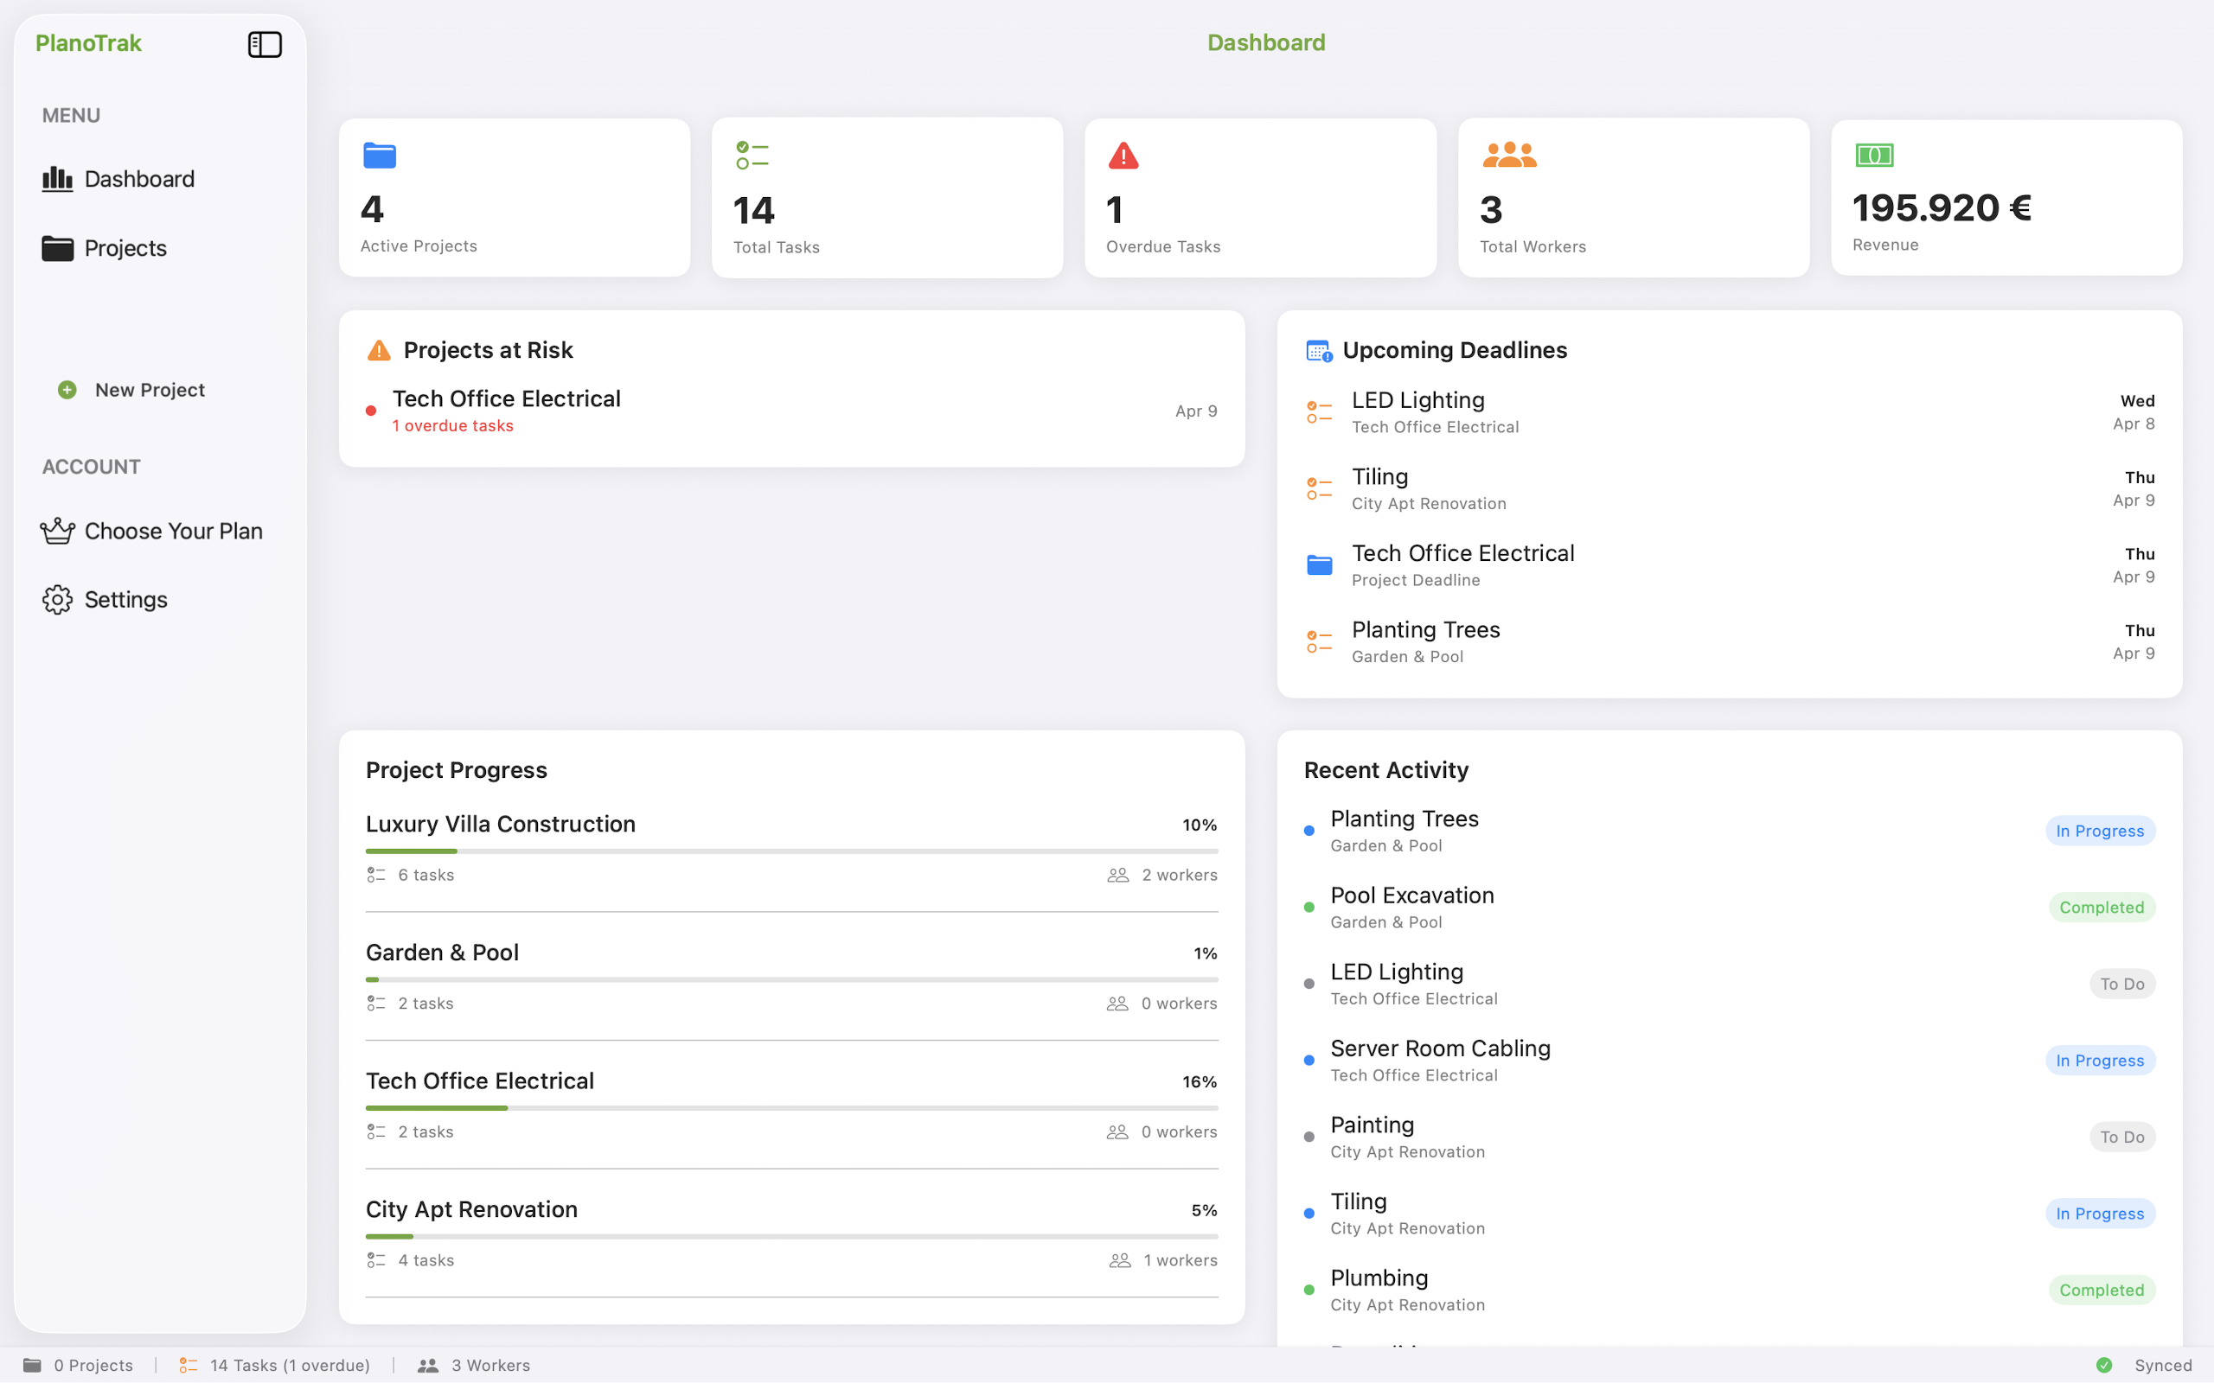Toggle the sidebar collapse icon
The image size is (2214, 1383).
click(x=265, y=44)
